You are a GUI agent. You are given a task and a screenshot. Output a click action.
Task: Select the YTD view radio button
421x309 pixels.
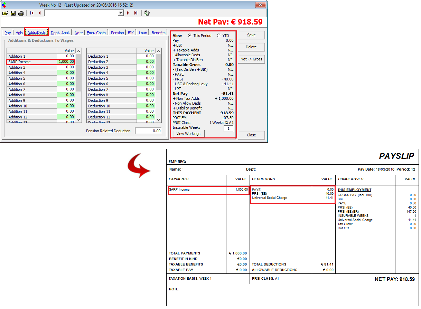tap(218, 36)
